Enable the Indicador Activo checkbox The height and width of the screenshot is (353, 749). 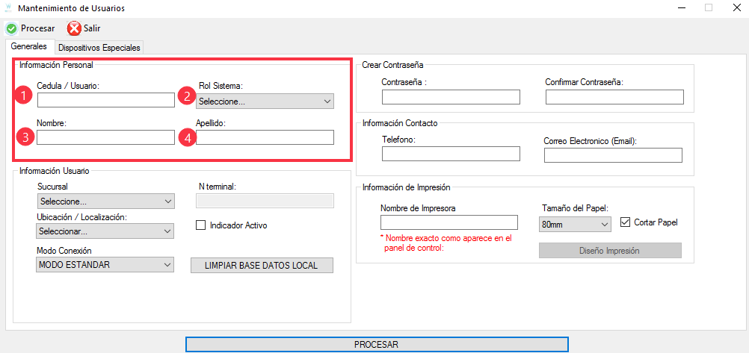click(x=200, y=225)
